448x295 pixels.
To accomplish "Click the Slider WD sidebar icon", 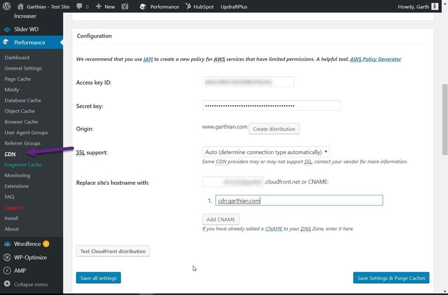I will [7, 29].
